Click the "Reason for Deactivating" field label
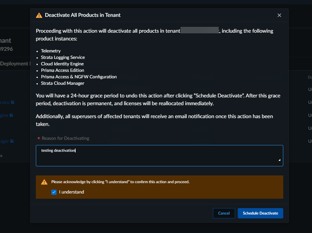Viewport: 312px width, 233px height. click(65, 138)
